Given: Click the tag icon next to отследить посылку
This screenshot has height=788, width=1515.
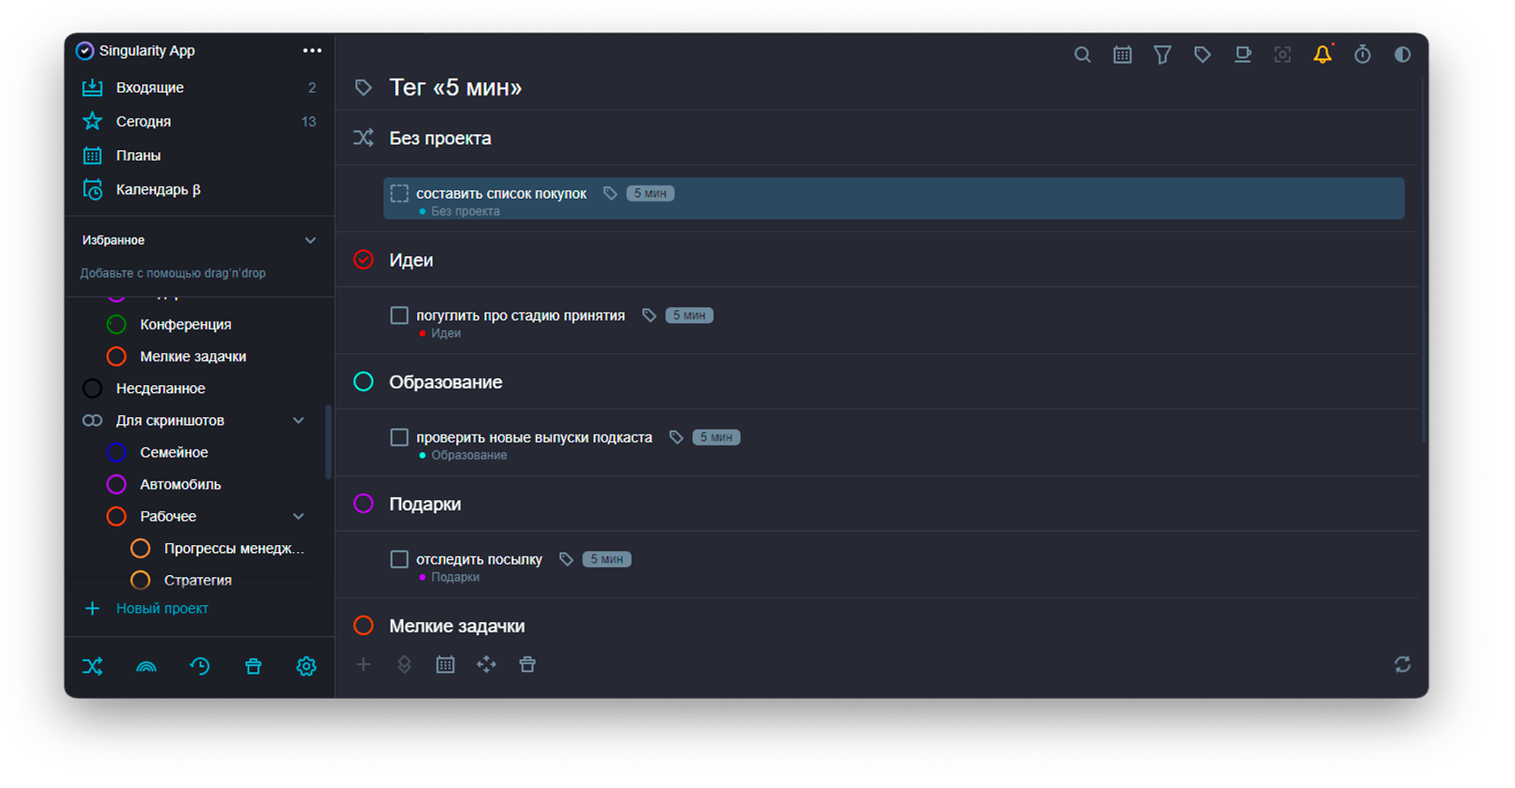Looking at the screenshot, I should point(567,559).
